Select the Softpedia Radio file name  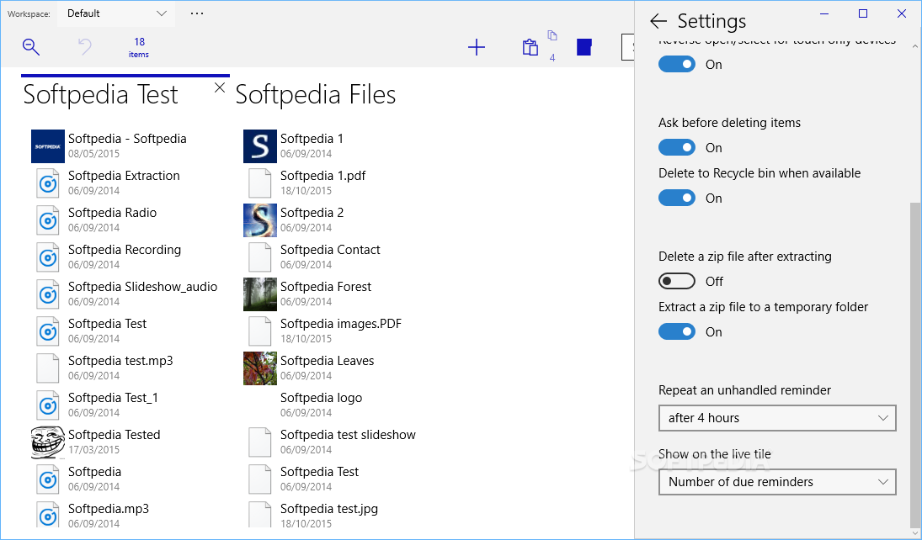[x=112, y=213]
